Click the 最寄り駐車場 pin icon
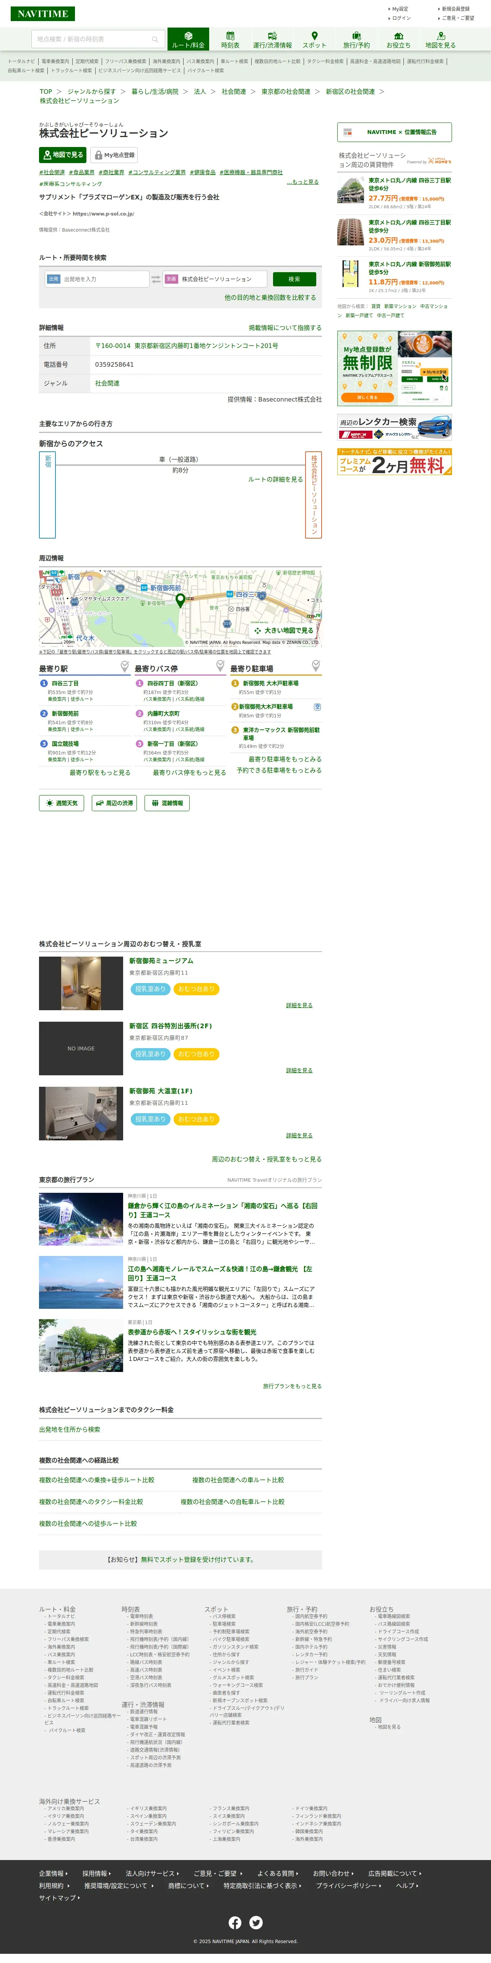 click(x=316, y=666)
